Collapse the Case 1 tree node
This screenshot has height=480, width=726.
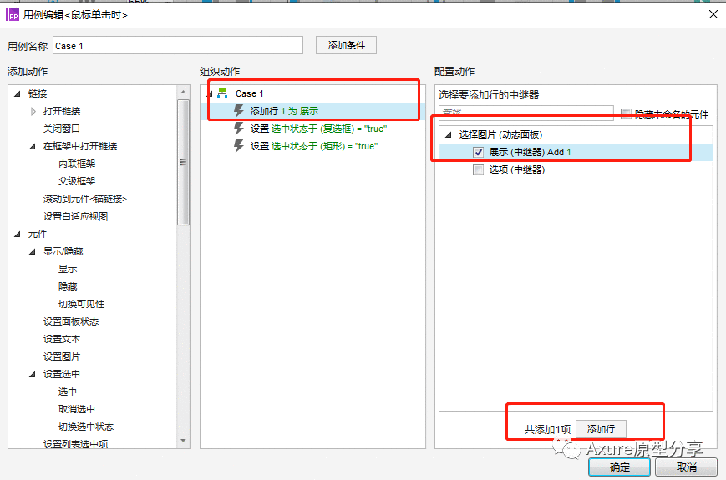[210, 93]
